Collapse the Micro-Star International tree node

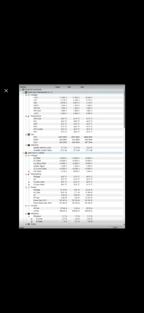23,92
